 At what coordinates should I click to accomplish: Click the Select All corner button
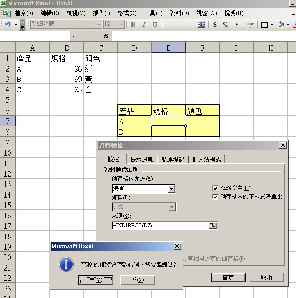[8, 47]
